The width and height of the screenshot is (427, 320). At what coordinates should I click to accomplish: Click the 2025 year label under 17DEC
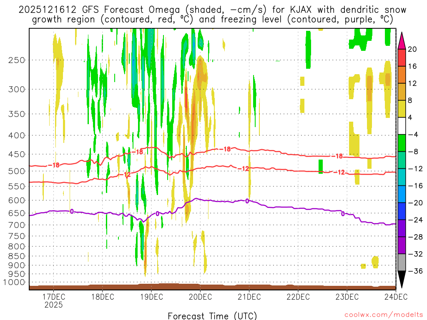(x=54, y=305)
